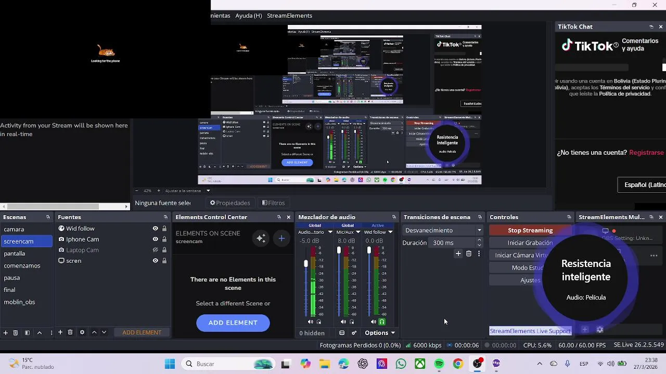Open transition properties three-dot menu

[479, 254]
